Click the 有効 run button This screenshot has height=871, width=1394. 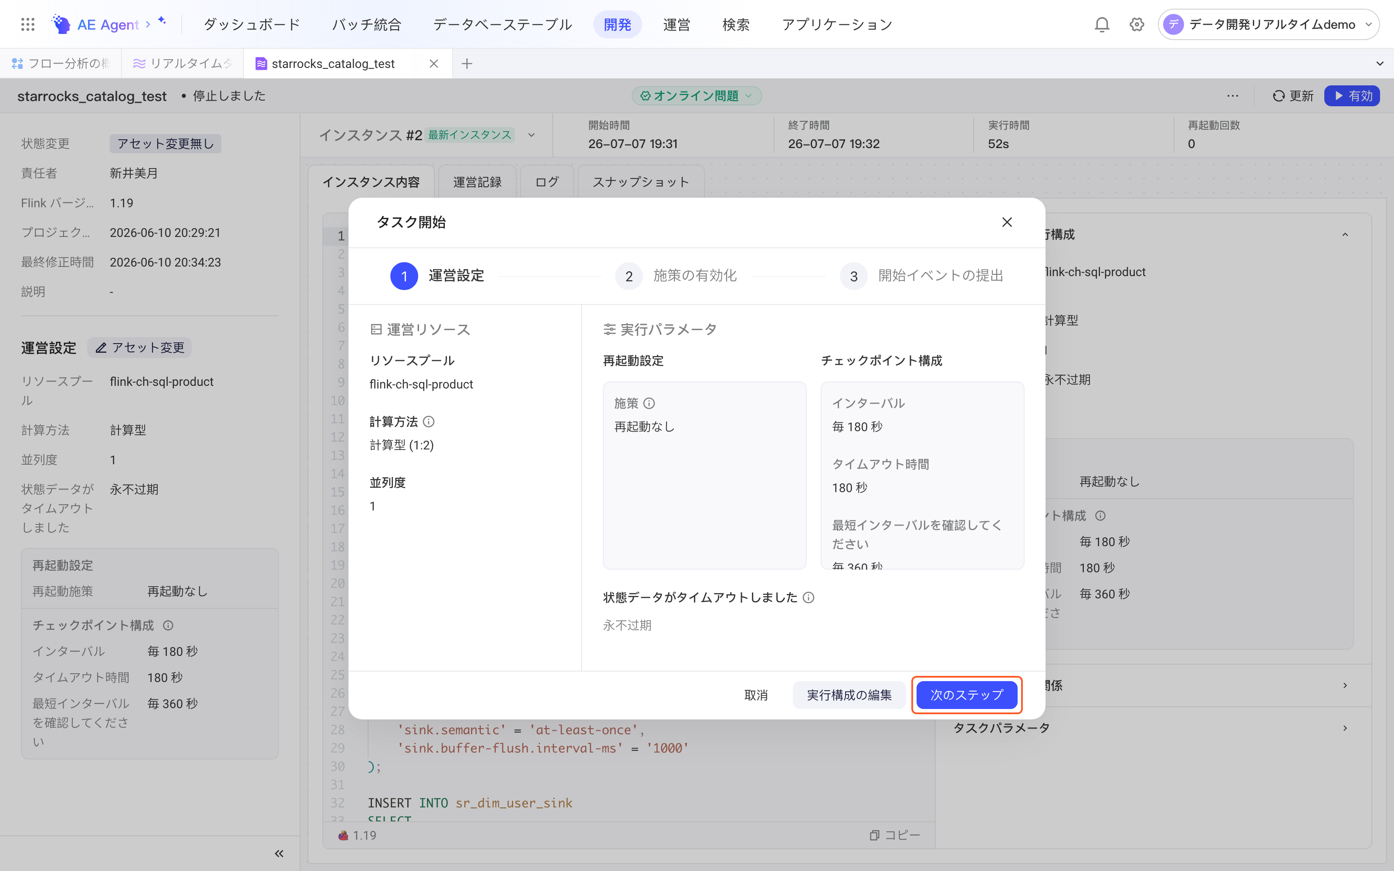[x=1351, y=96]
